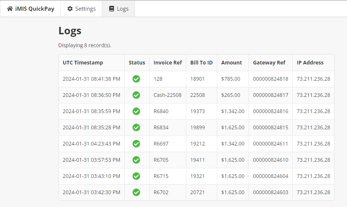Click green status checkmark for invoice 128
Screen dimensions: 347x207
coord(136,79)
